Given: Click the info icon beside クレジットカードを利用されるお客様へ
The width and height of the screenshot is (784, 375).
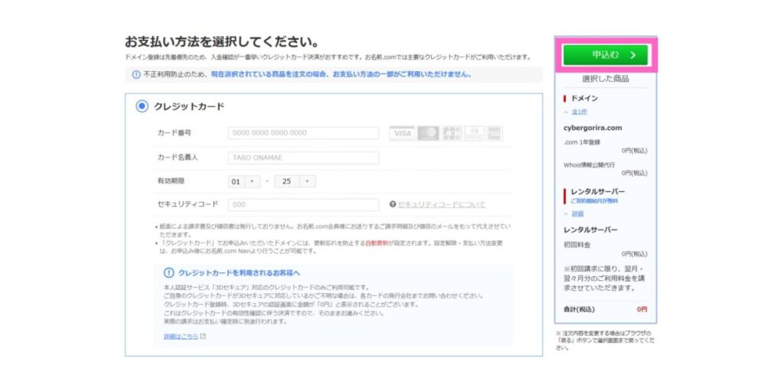Looking at the screenshot, I should tap(169, 272).
